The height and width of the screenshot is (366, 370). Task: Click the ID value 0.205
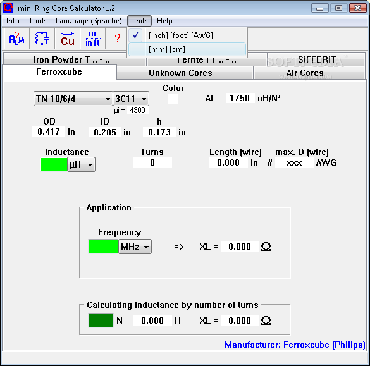tap(105, 132)
